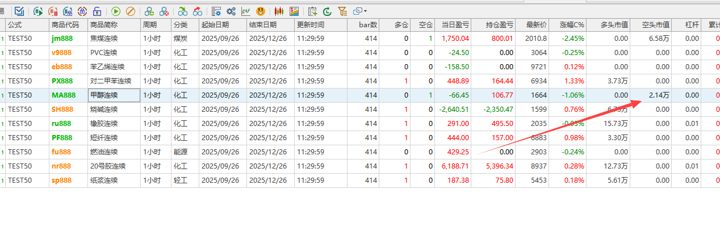The image size is (720, 227).
Task: Click the candlestick chart icon
Action: coord(279,11)
